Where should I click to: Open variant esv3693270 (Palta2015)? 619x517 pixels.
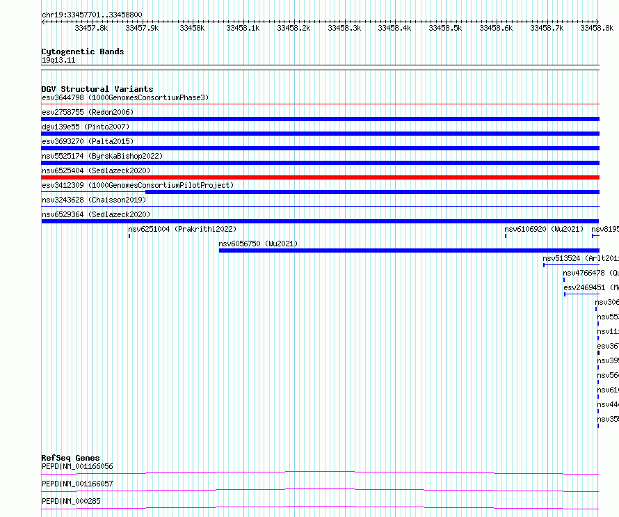click(88, 141)
